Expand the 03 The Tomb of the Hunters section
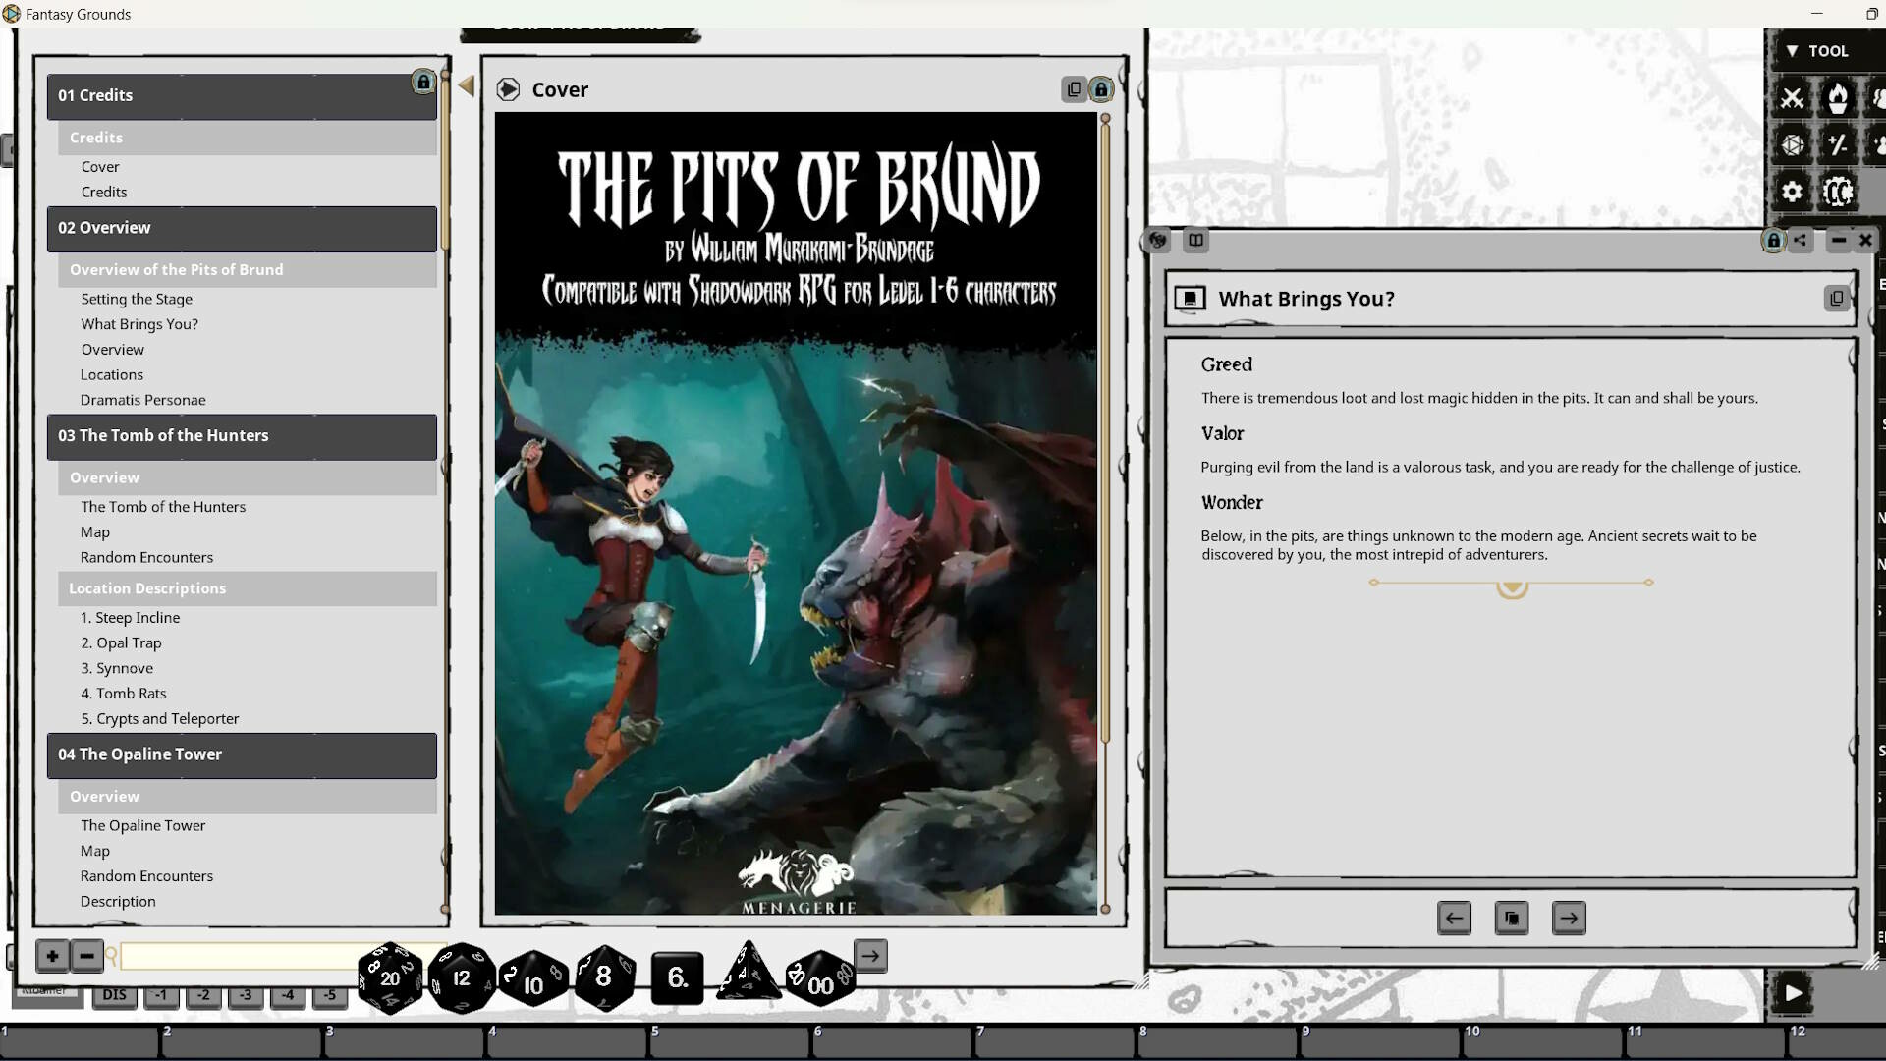 [242, 436]
